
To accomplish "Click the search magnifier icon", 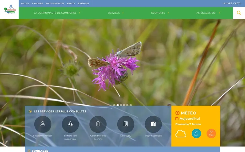I will (239, 13).
